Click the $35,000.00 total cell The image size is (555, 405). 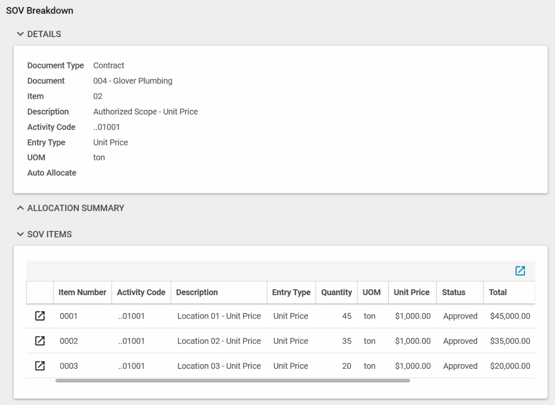[x=510, y=341]
